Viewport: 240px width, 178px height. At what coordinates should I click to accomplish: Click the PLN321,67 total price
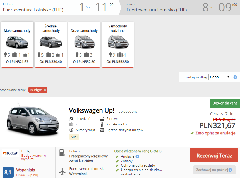coord(217,125)
